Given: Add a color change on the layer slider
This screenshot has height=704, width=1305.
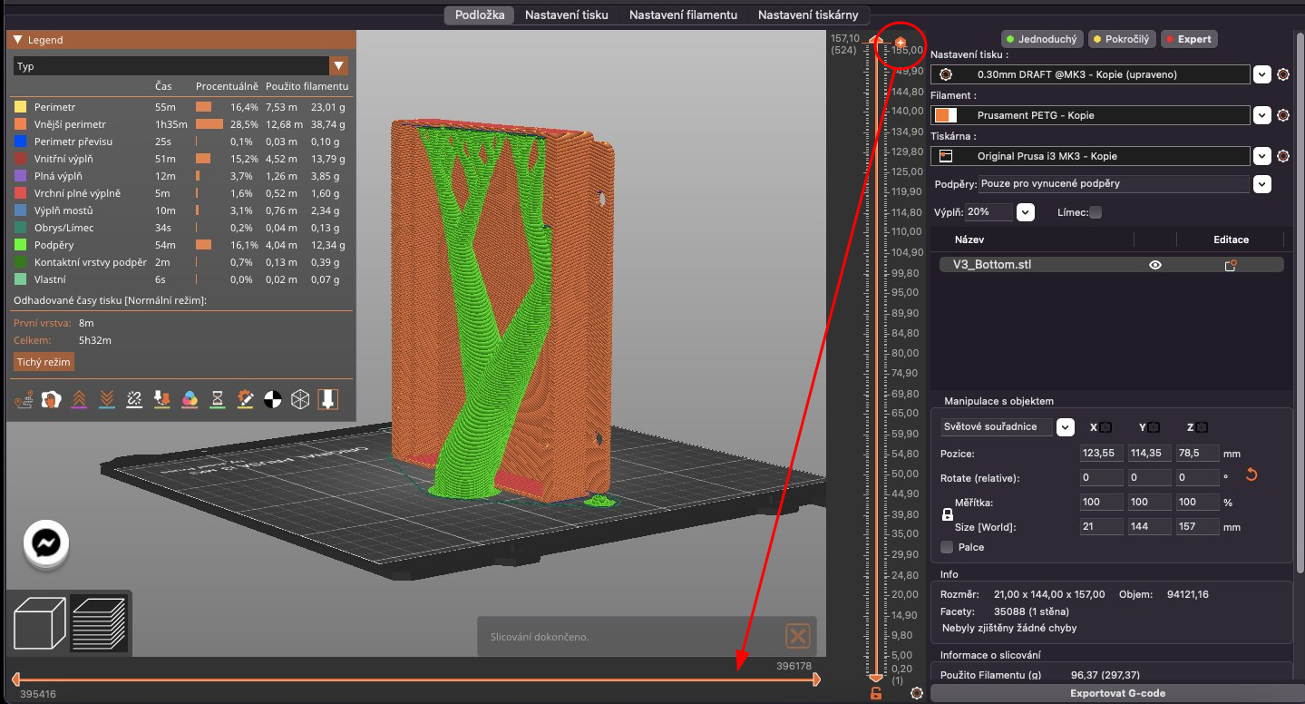Looking at the screenshot, I should pyautogui.click(x=901, y=43).
